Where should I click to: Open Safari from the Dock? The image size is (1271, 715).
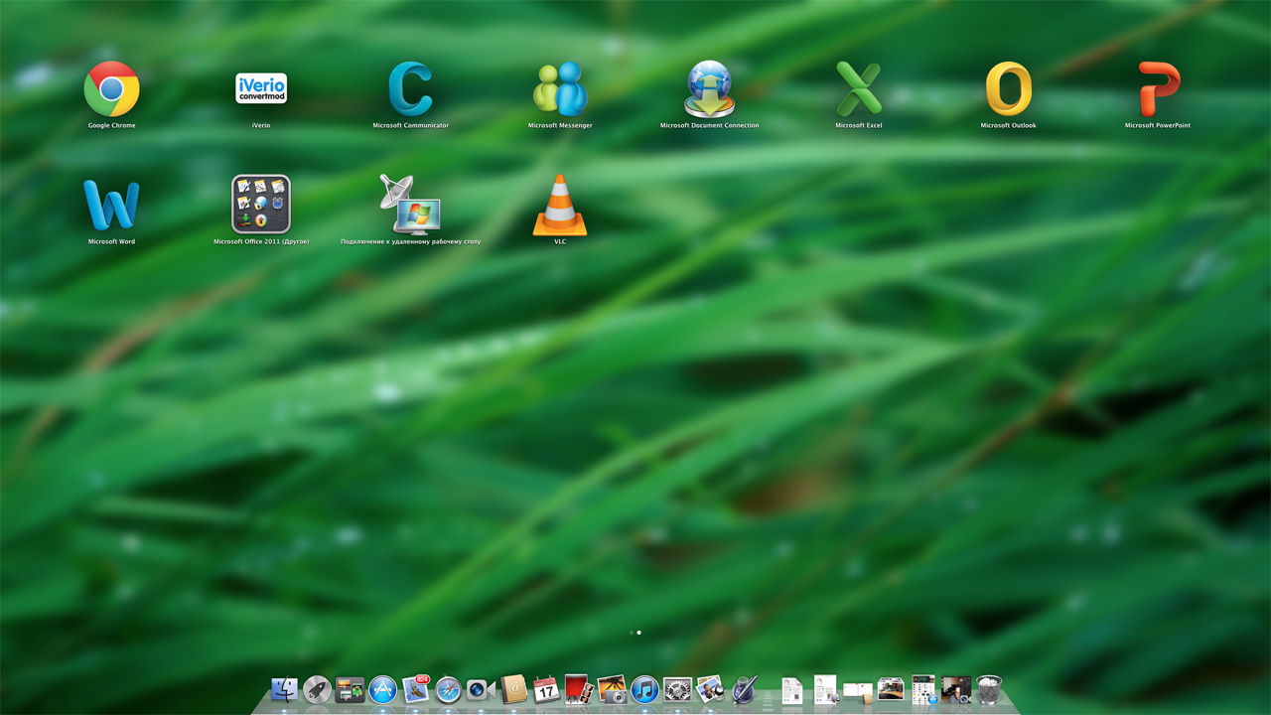[x=448, y=689]
